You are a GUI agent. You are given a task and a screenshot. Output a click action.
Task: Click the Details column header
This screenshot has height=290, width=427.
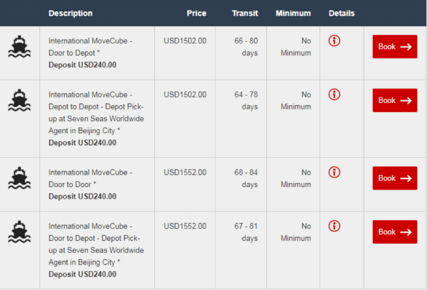tap(341, 13)
